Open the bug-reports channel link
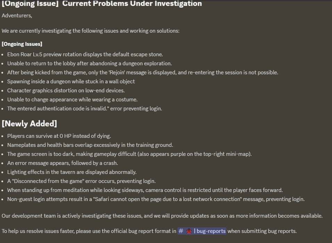Screen dimensions: 332x243 [202, 231]
